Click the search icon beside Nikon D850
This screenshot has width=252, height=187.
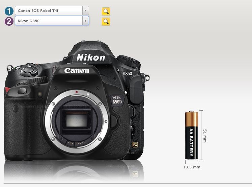click(x=106, y=21)
